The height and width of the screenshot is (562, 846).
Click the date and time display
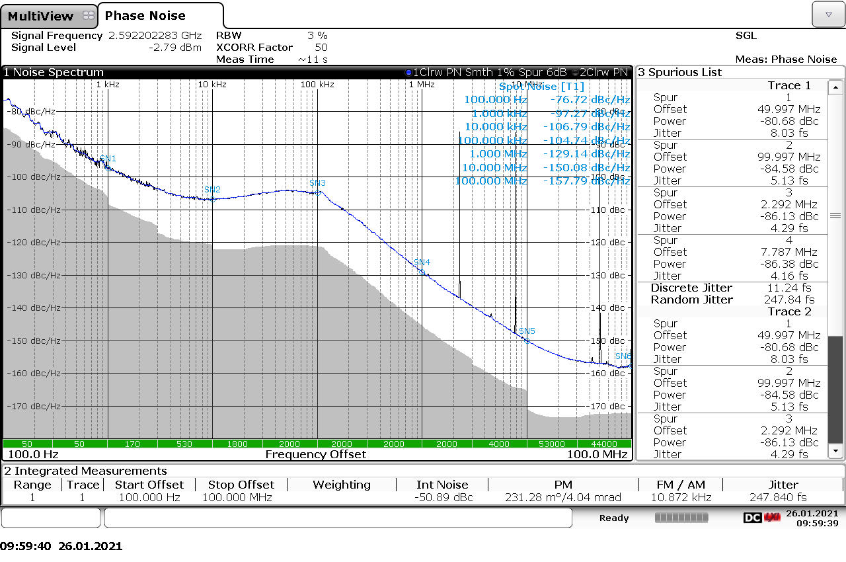pos(812,518)
